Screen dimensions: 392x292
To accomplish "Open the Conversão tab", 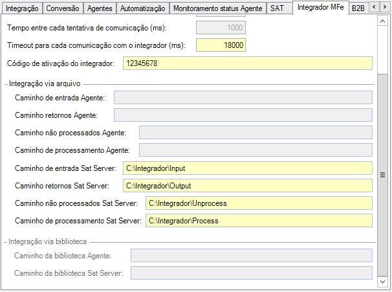I will pyautogui.click(x=63, y=8).
